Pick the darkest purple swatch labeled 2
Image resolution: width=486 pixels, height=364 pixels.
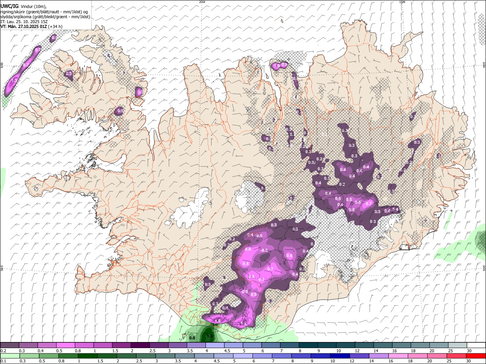pyautogui.click(x=140, y=345)
